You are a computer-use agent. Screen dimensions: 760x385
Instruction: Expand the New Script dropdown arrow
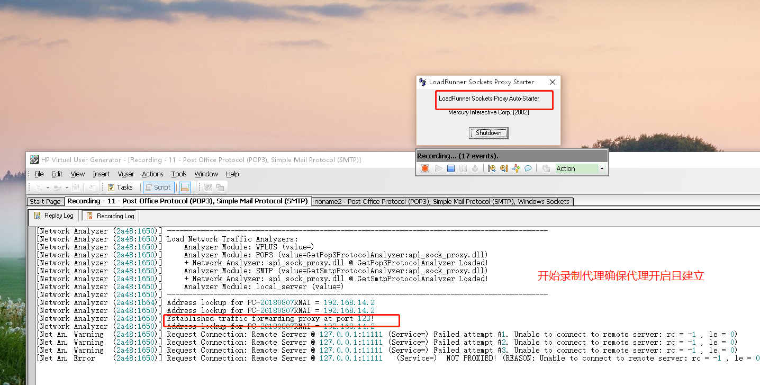coord(48,187)
